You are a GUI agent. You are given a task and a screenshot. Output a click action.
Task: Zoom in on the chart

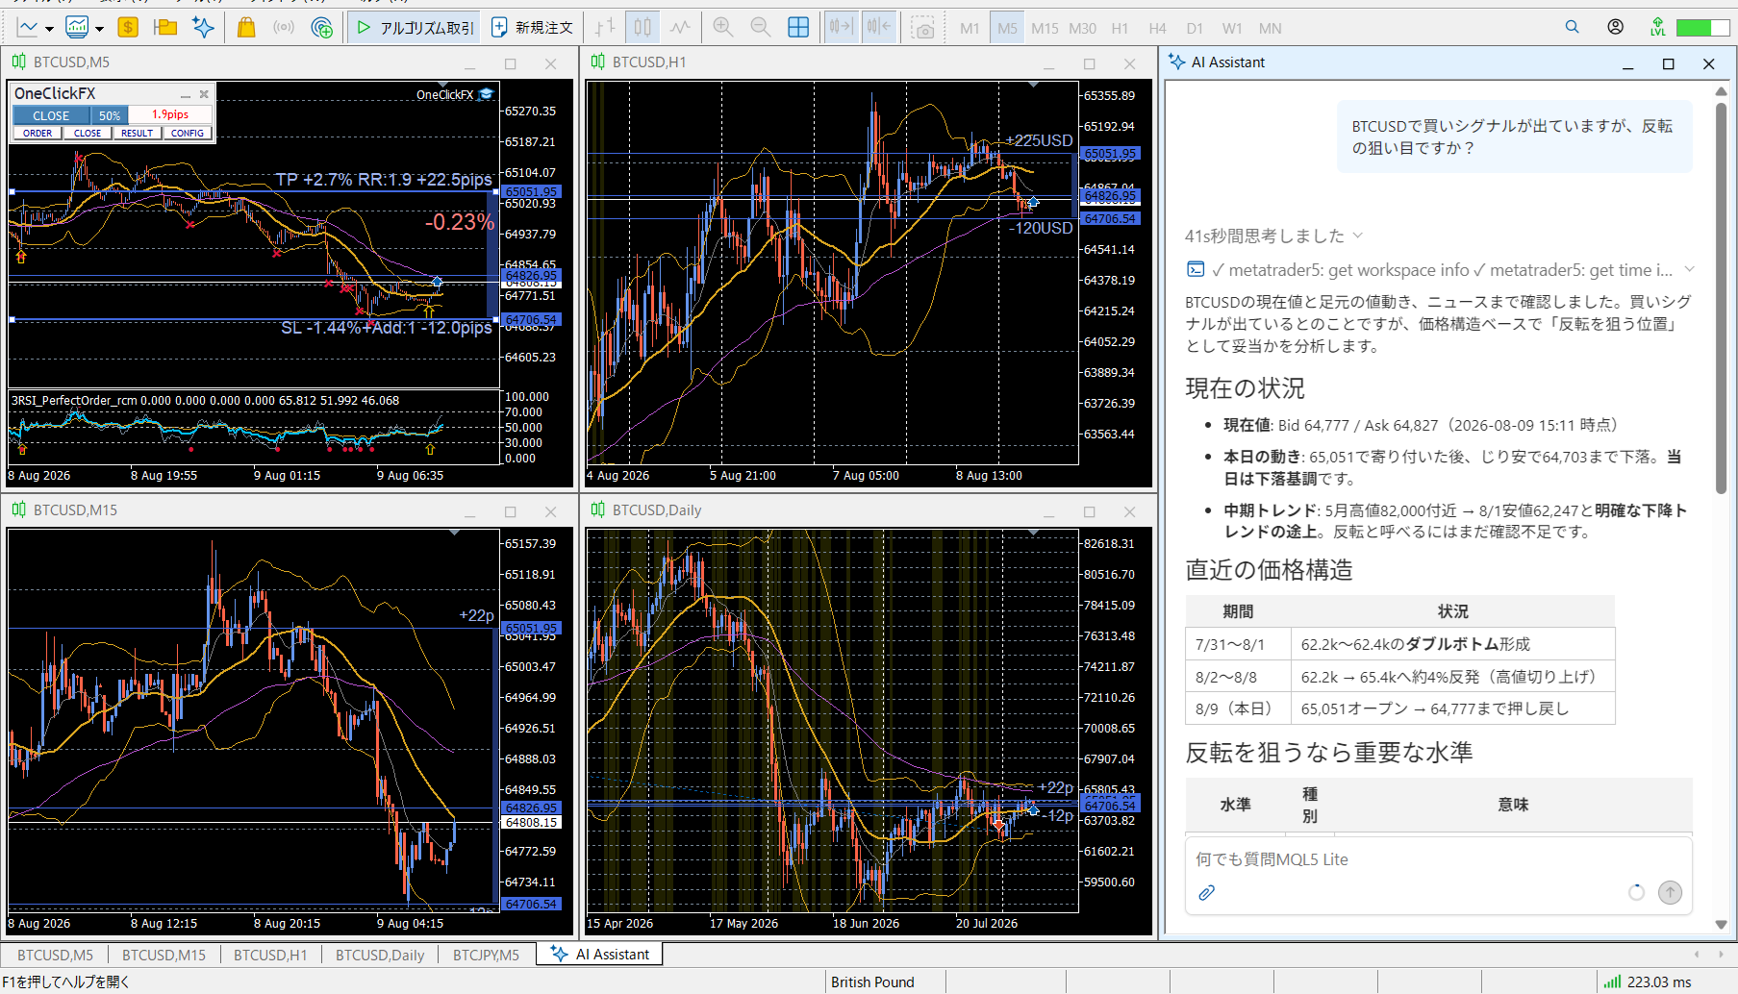coord(723,28)
